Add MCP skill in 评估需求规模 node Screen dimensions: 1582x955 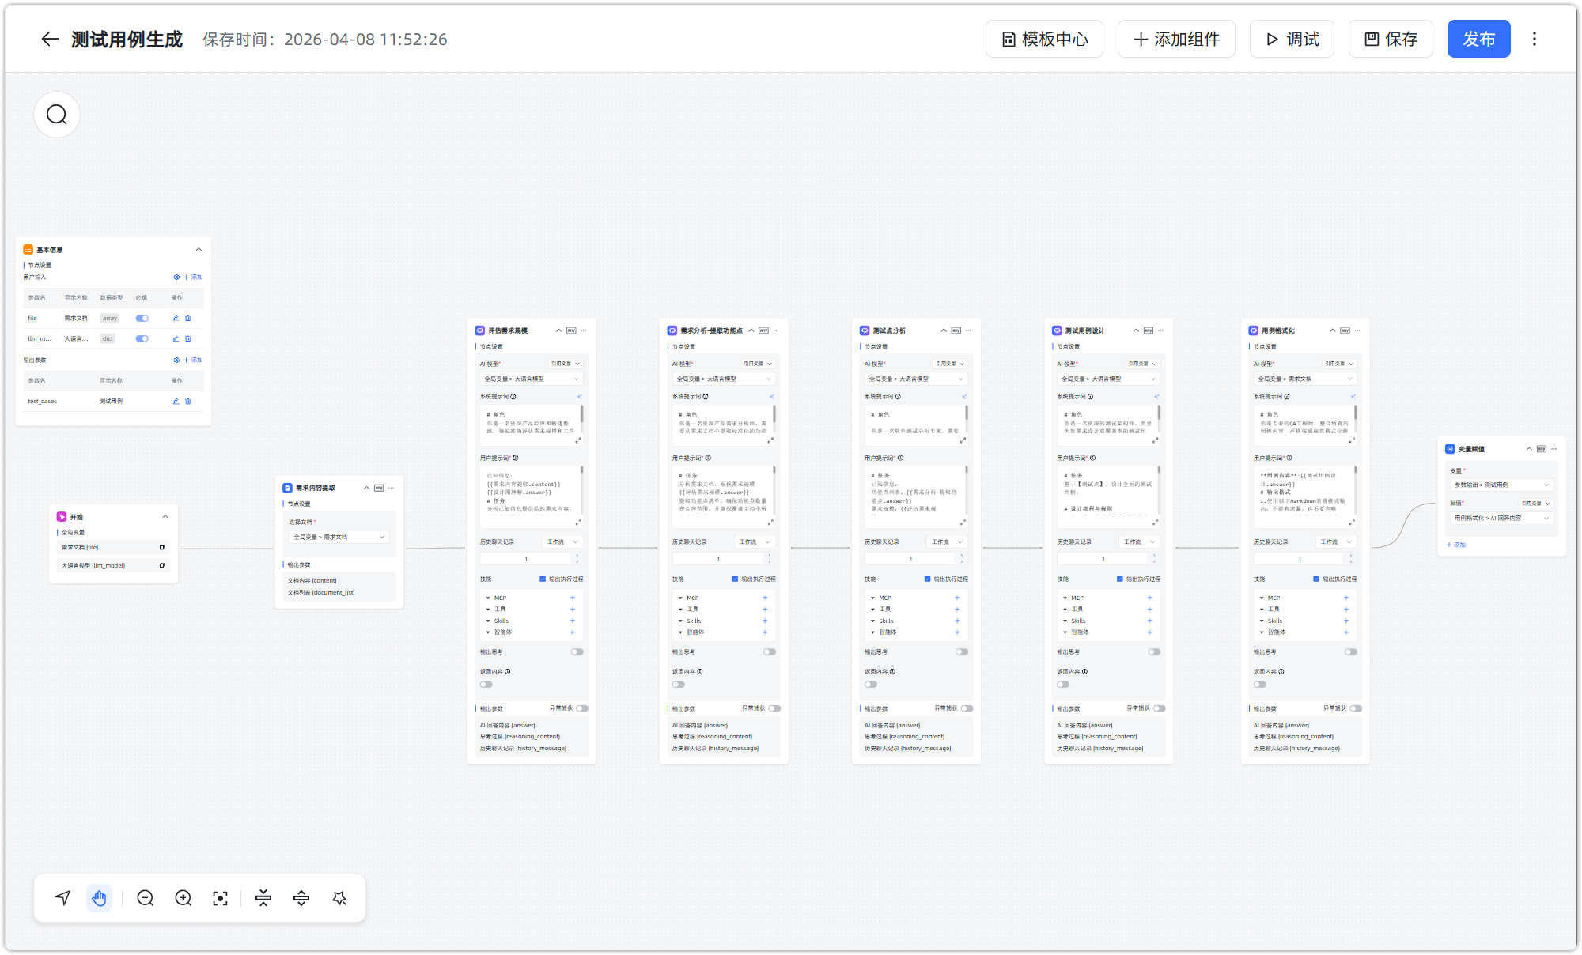pos(573,598)
